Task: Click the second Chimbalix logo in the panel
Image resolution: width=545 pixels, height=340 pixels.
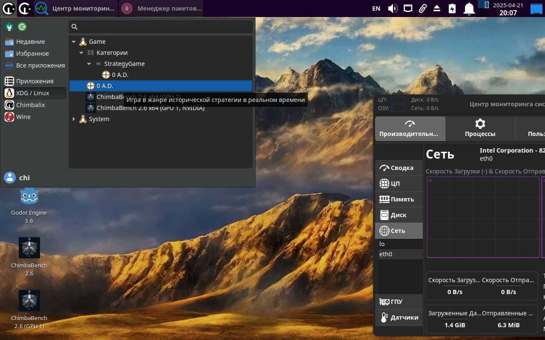Action: click(25, 8)
